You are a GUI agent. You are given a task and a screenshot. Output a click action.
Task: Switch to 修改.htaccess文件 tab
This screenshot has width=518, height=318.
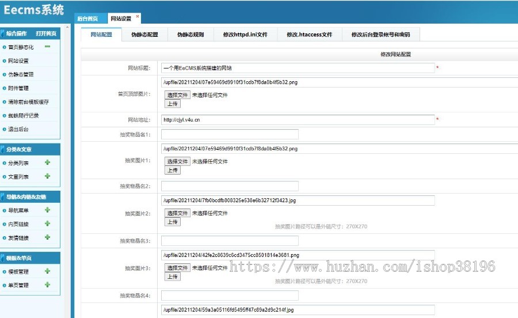[310, 35]
